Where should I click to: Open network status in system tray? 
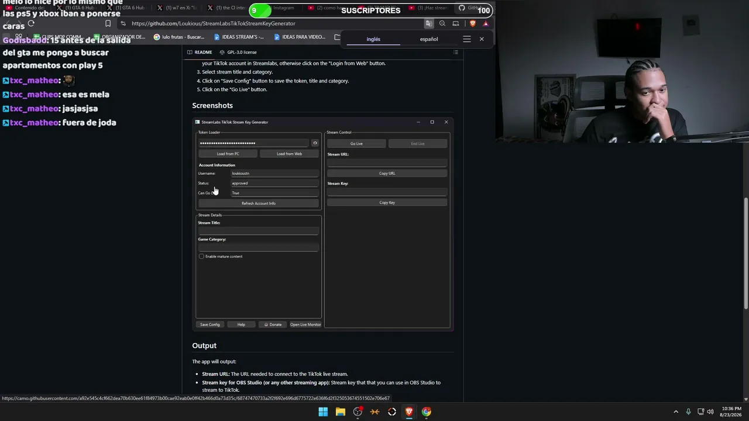tap(700, 412)
